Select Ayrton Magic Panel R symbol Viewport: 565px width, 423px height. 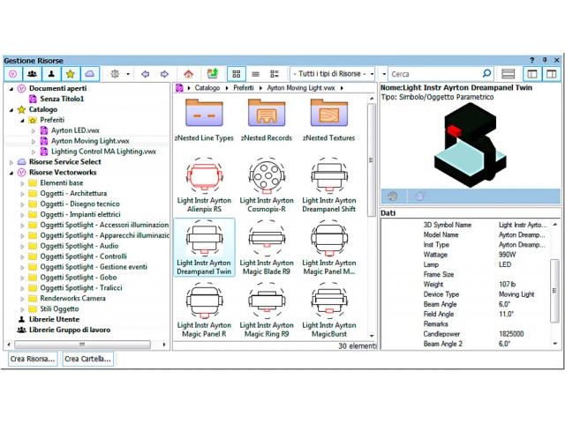click(x=204, y=309)
